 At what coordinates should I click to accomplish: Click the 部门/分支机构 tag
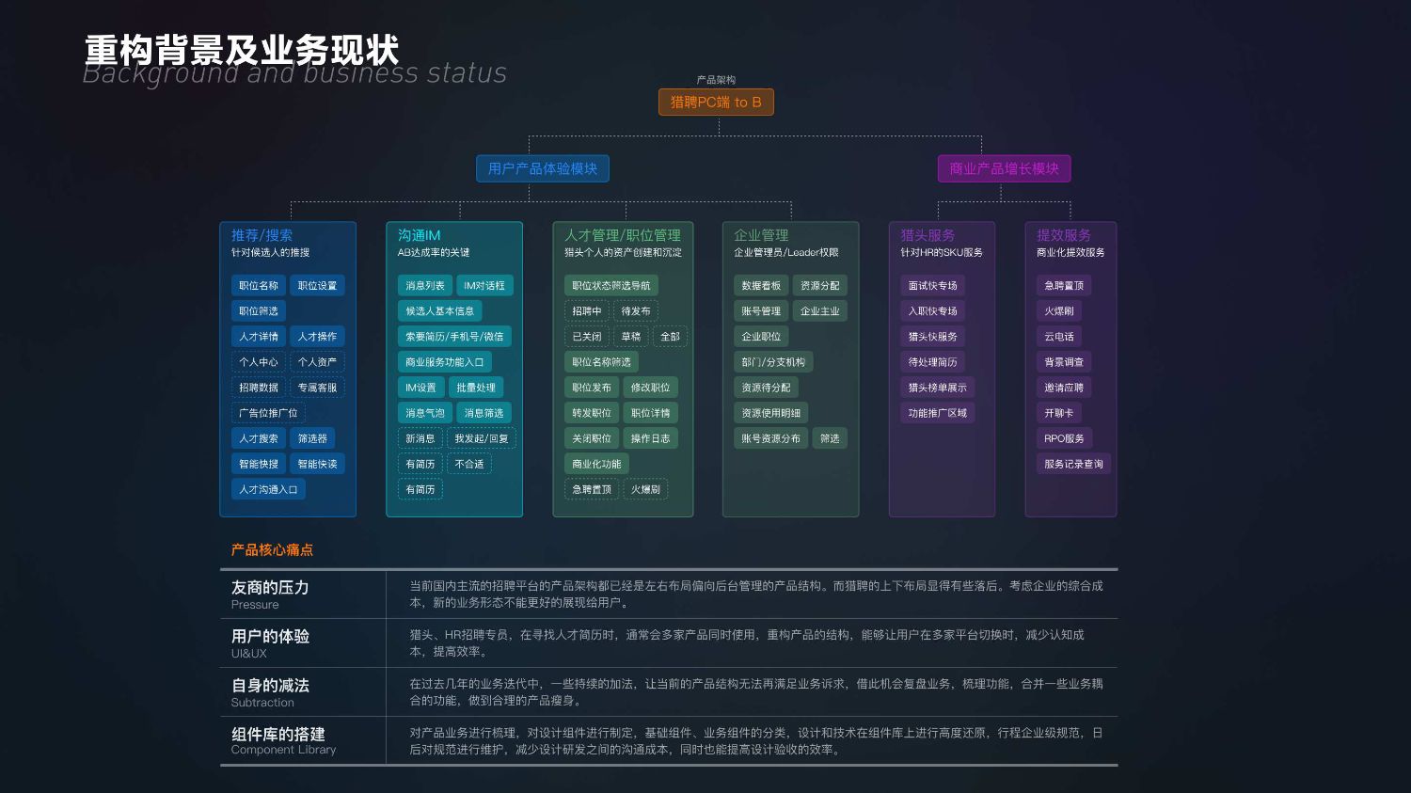coord(773,362)
